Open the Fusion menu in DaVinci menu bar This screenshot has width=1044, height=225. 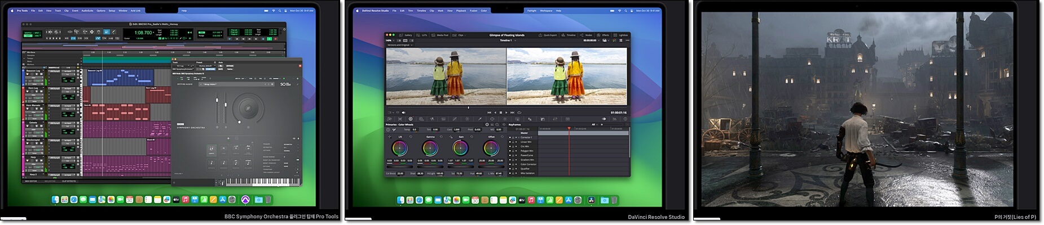pos(474,11)
